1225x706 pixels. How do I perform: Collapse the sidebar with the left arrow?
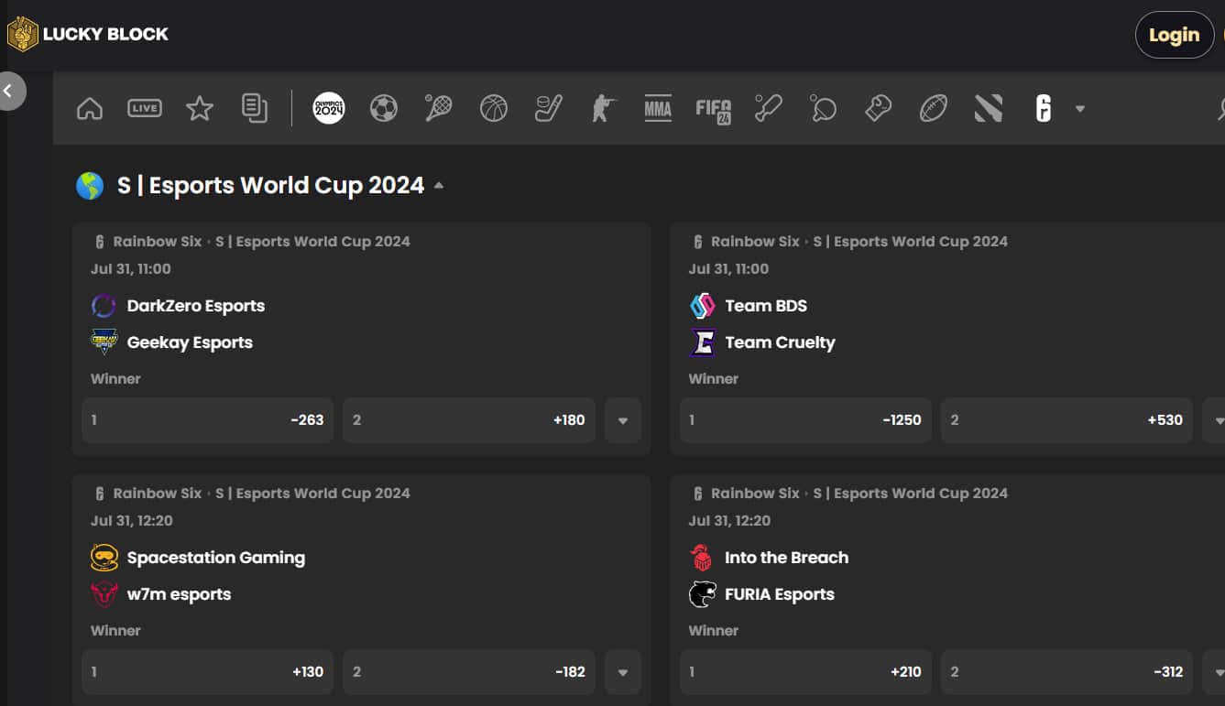pyautogui.click(x=9, y=91)
